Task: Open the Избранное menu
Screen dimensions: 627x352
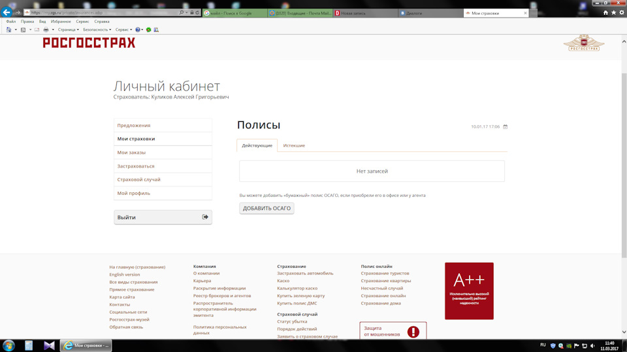Action: click(61, 22)
